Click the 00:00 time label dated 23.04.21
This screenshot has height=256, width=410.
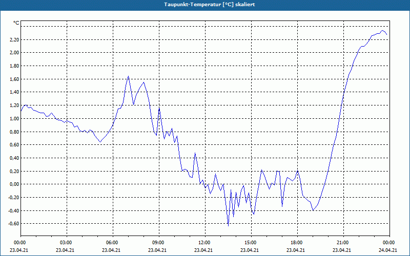[19, 243]
